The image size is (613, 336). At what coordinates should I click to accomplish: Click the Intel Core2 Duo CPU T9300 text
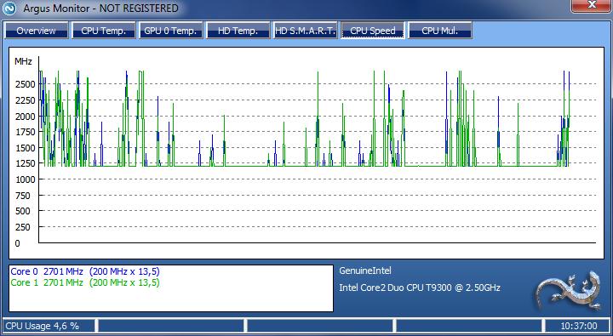coord(420,288)
